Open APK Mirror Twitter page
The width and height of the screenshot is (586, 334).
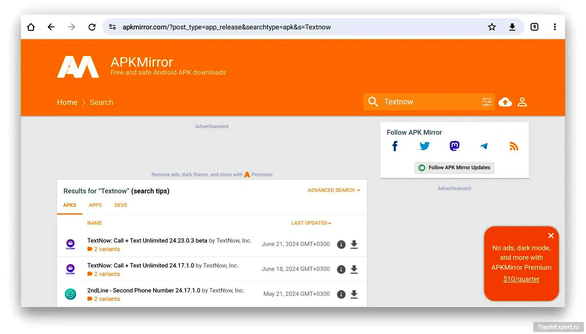pos(424,146)
